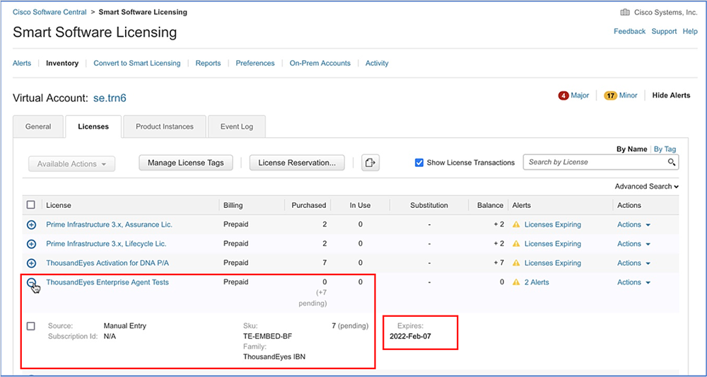Screen dimensions: 707x377
Task: Open Actions dropdown for Assurance Lic. row
Action: pyautogui.click(x=633, y=225)
